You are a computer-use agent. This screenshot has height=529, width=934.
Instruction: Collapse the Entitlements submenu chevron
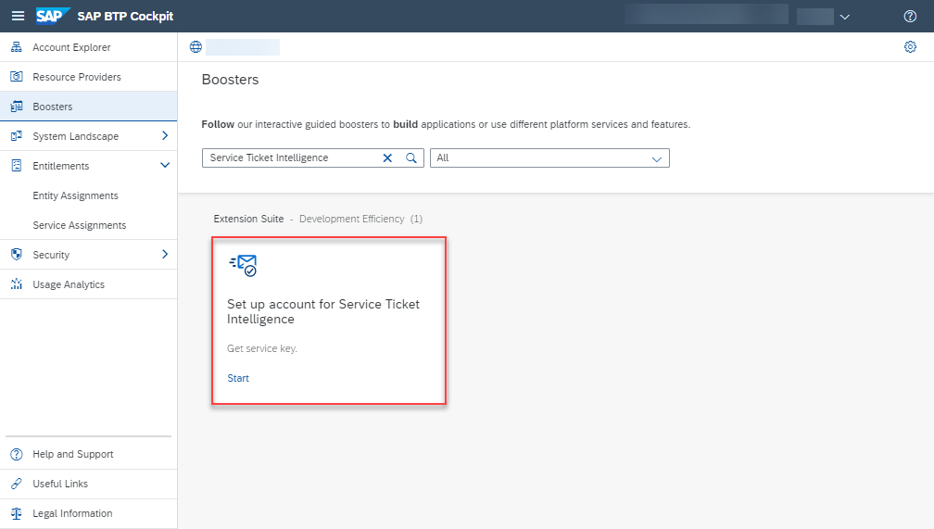[165, 165]
